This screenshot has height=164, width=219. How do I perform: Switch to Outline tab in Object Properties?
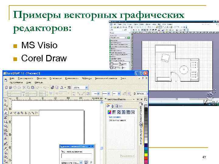point(113,106)
